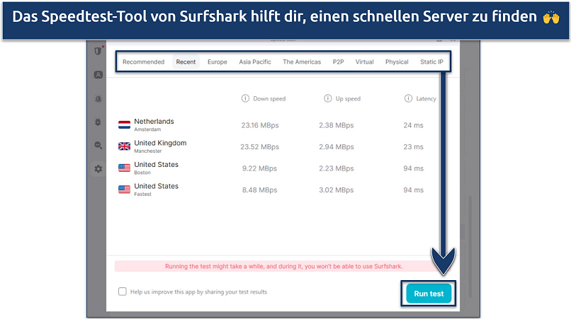
Task: Switch to the Europe tab
Action: click(x=217, y=62)
